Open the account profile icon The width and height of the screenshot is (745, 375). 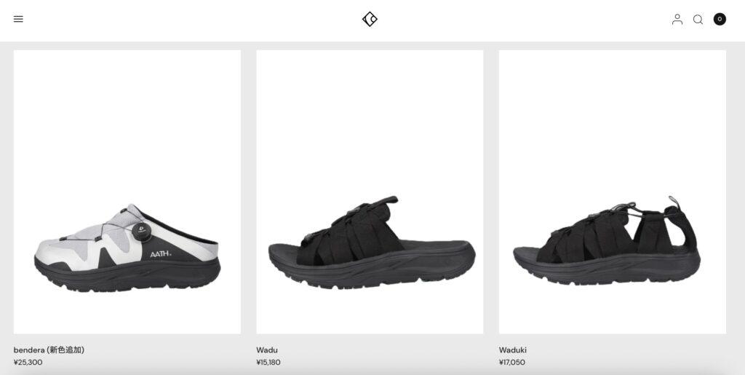[x=677, y=19]
